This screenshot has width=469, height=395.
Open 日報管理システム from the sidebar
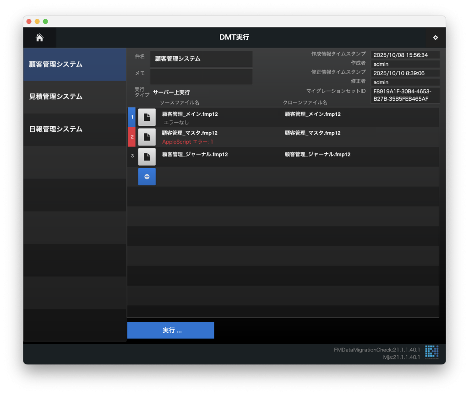[x=74, y=129]
